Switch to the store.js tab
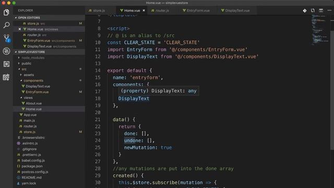The height and width of the screenshot is (188, 334). (x=99, y=10)
